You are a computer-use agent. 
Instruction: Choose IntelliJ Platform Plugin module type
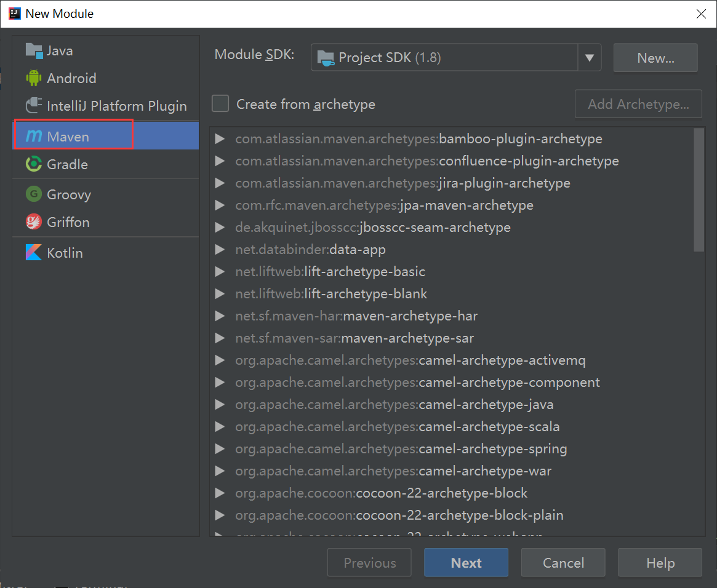point(106,106)
